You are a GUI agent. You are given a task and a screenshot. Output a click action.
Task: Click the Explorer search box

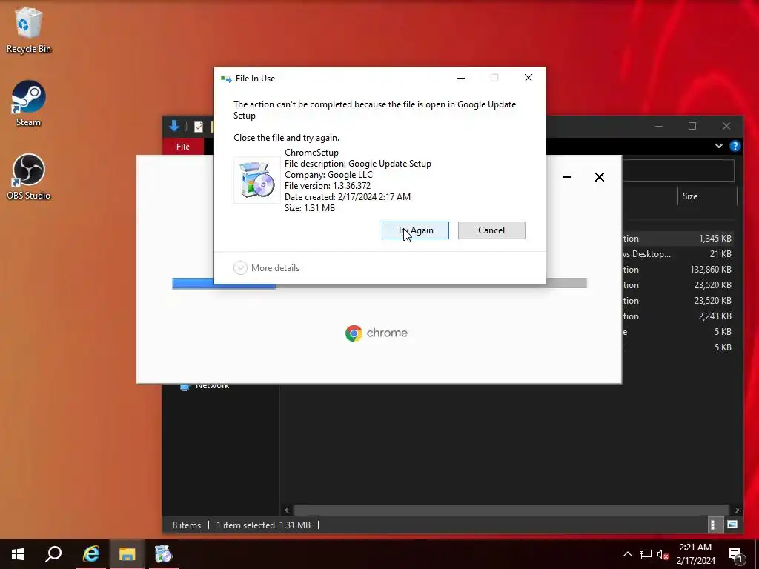tap(677, 171)
